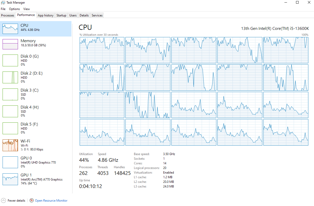Open Resource Monitor link
Image resolution: width=314 pixels, height=206 pixels.
[x=51, y=201]
